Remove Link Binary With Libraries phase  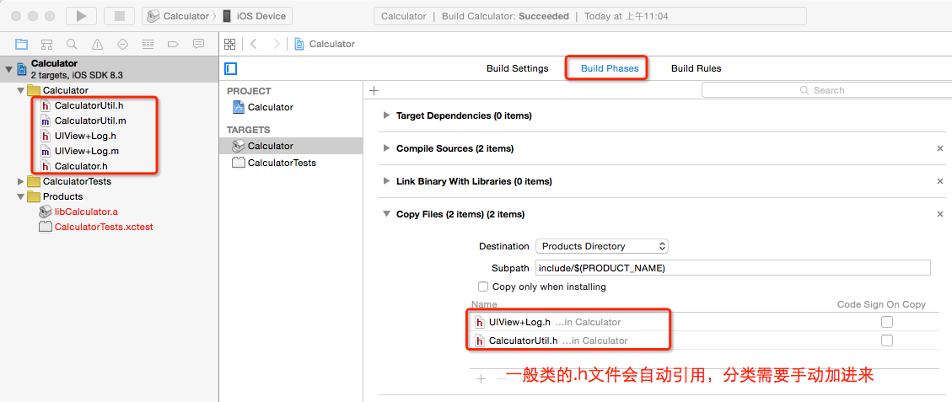940,181
